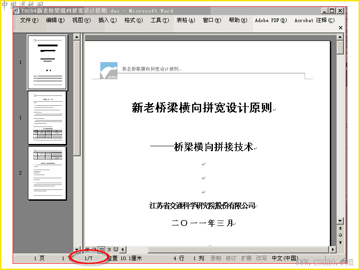
Task: Expand the Adobe PDF(B) menu
Action: click(271, 20)
